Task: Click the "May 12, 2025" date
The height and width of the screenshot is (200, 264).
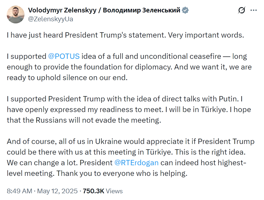Action: pyautogui.click(x=58, y=191)
